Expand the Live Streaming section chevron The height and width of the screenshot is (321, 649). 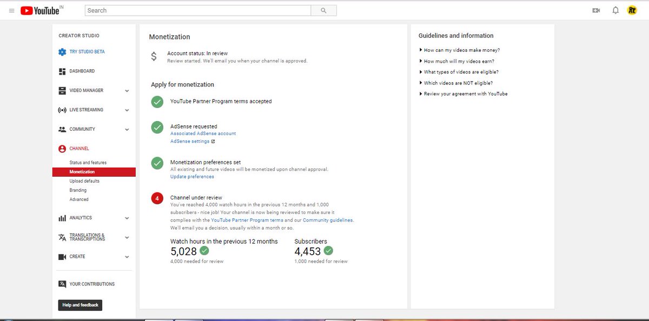[127, 111]
